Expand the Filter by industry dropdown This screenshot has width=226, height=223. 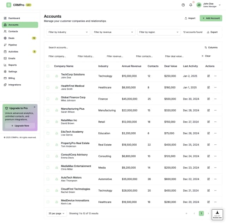(68, 32)
